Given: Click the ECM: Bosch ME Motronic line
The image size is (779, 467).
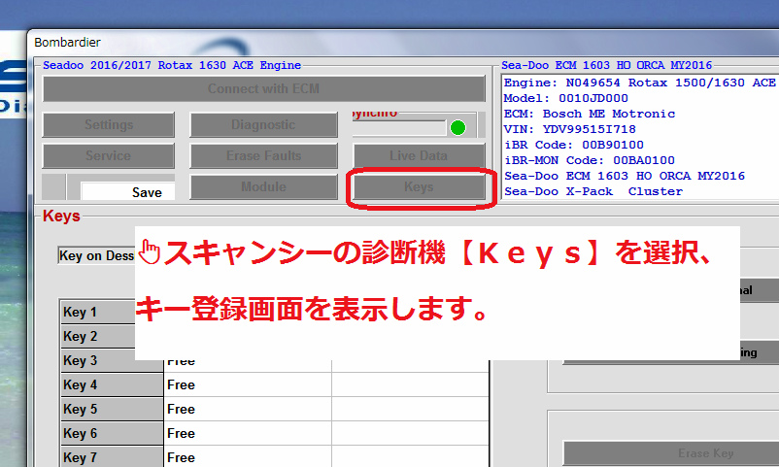Looking at the screenshot, I should tap(590, 114).
